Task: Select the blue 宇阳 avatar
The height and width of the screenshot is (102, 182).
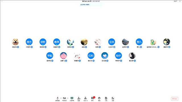Action: tap(50, 56)
